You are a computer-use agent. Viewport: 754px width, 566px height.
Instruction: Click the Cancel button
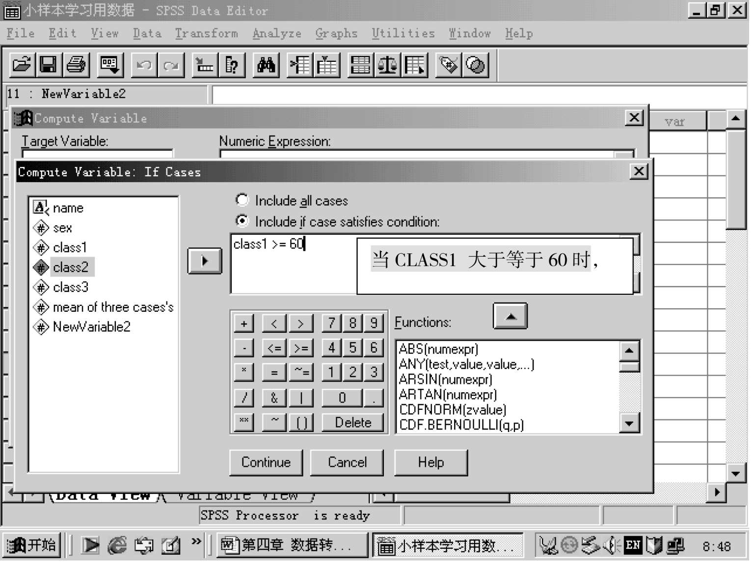click(347, 462)
